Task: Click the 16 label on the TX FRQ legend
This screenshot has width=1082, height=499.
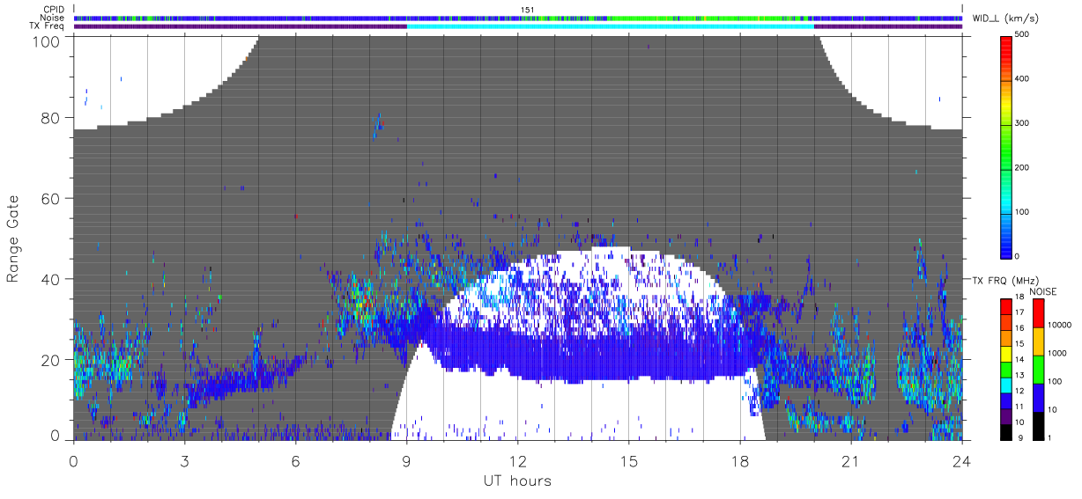Action: [x=1019, y=328]
